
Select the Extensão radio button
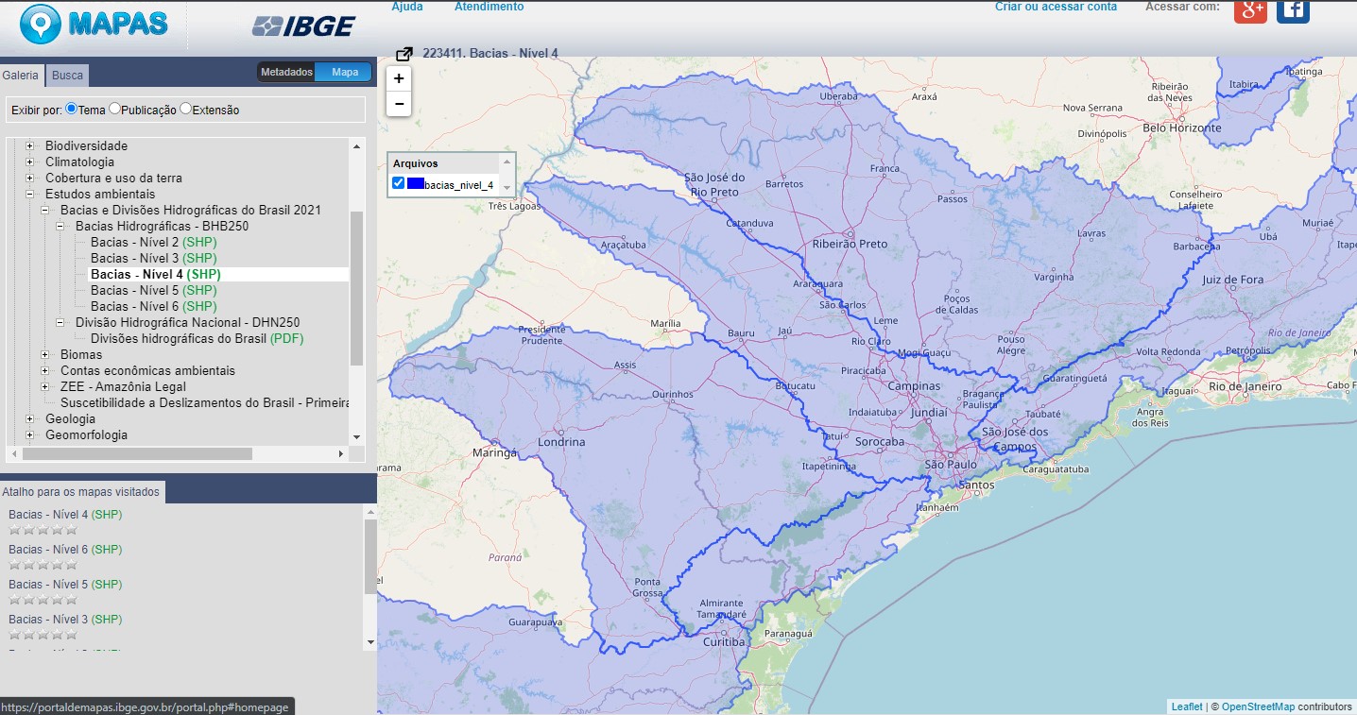pos(185,109)
